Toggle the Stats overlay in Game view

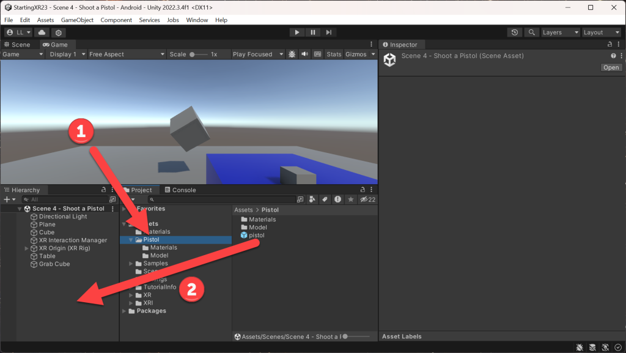[334, 54]
